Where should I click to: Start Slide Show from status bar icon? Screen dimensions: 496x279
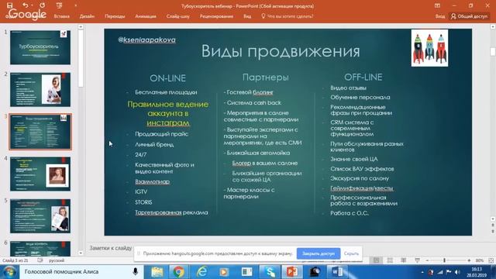pos(417,260)
